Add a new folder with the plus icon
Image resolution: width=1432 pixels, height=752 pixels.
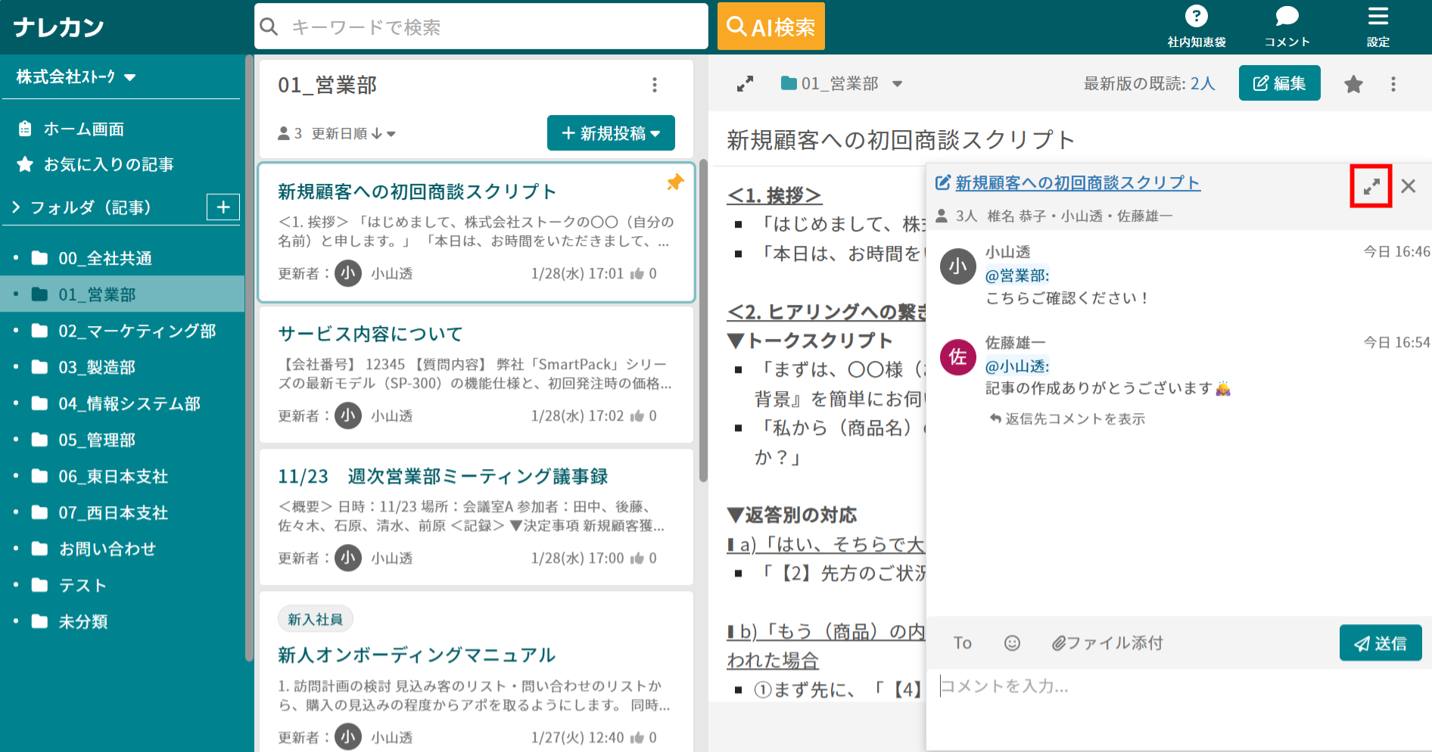[223, 207]
